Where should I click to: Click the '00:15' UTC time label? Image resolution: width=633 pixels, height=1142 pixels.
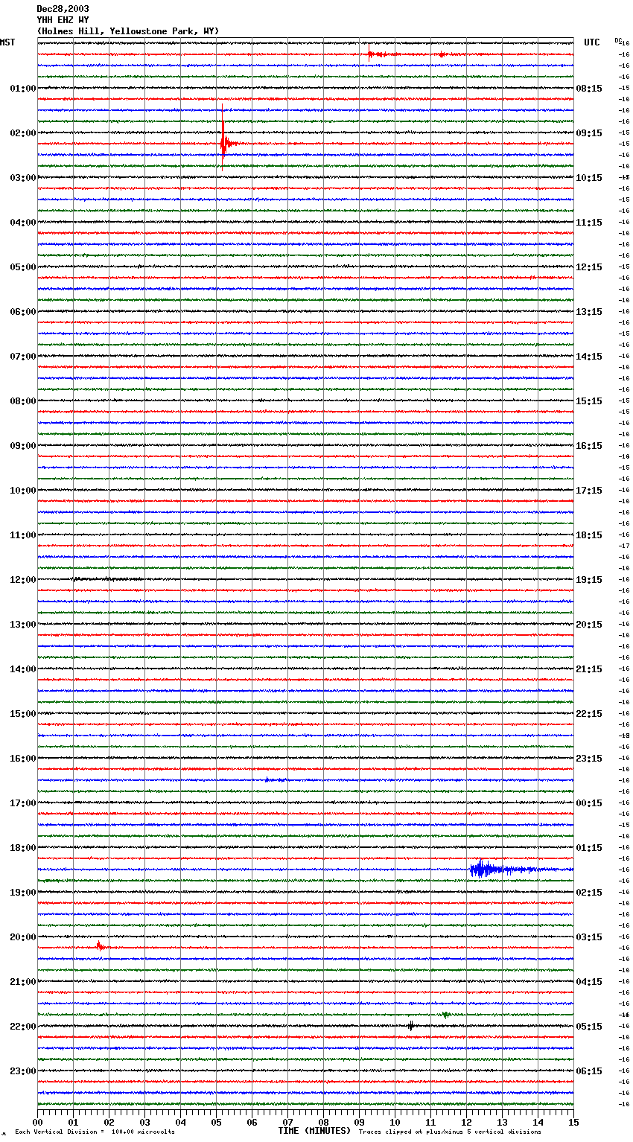click(589, 803)
